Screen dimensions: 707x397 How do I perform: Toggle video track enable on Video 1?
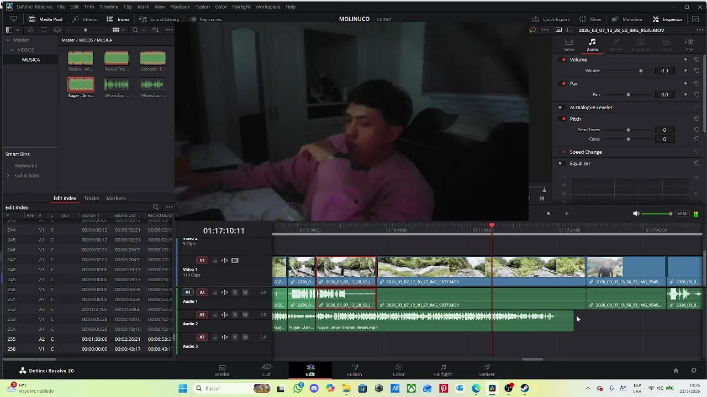[x=235, y=260]
